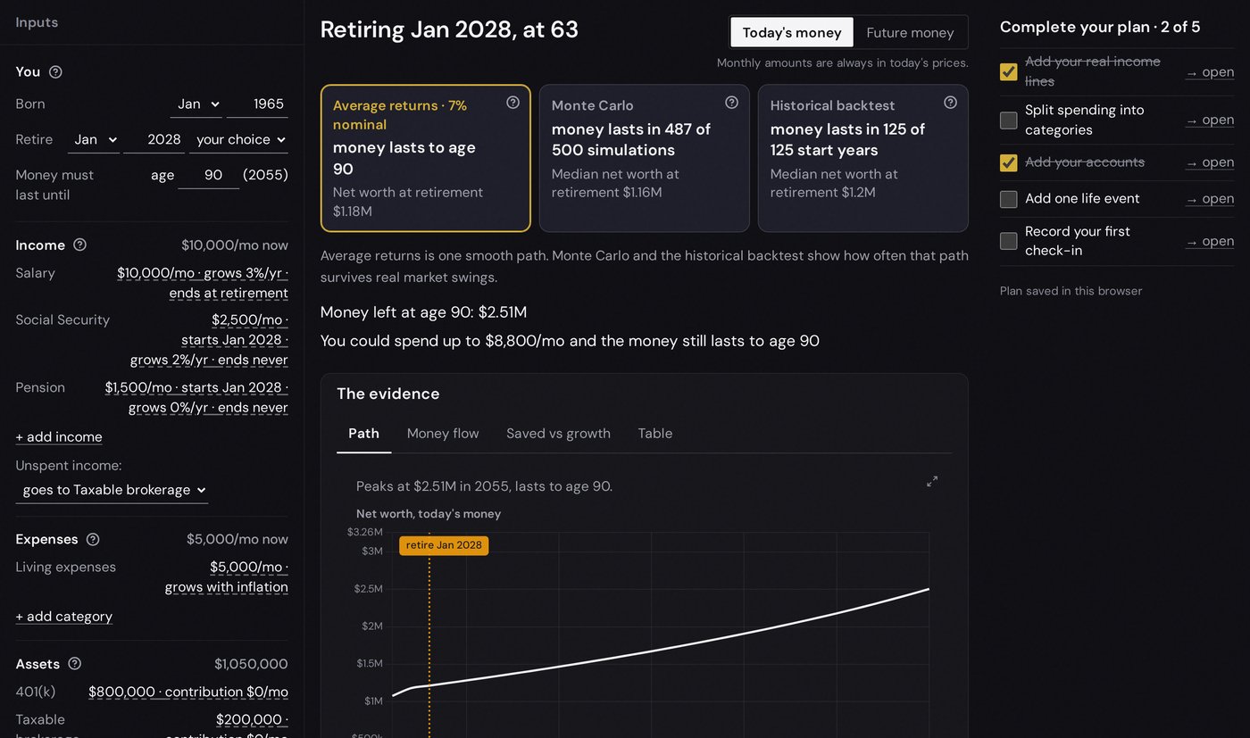Check Split spending into categories

point(1008,120)
